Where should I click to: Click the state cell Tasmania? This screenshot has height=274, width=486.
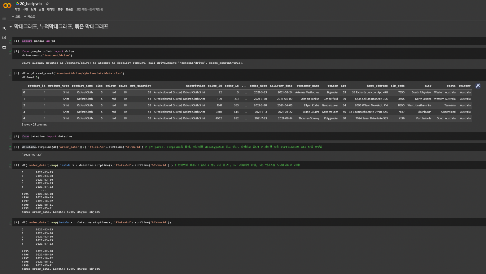click(x=450, y=105)
